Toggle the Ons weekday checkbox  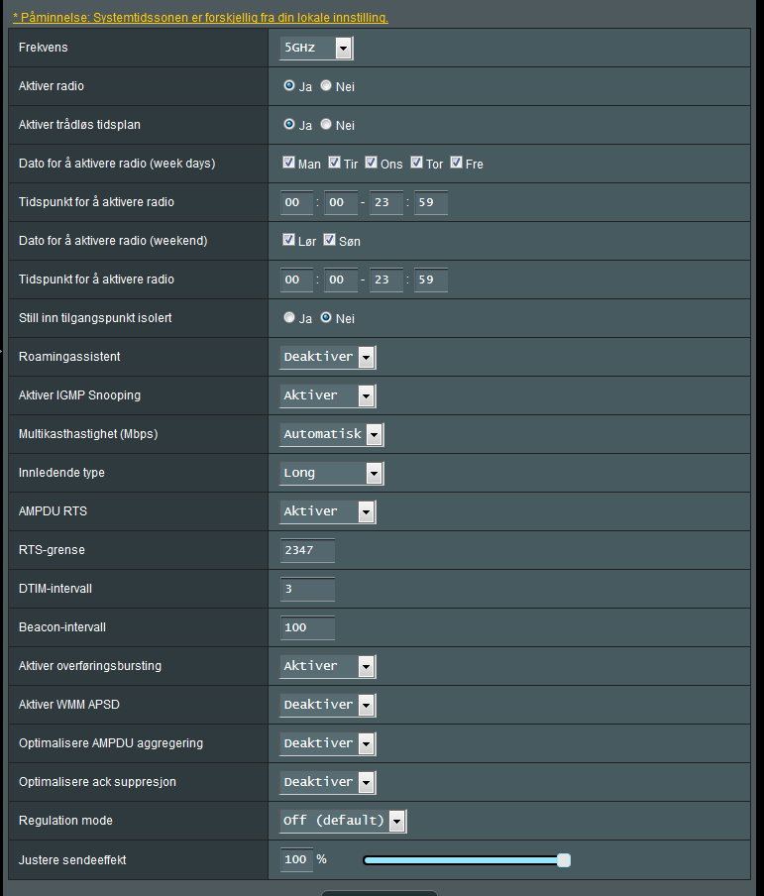tap(371, 163)
